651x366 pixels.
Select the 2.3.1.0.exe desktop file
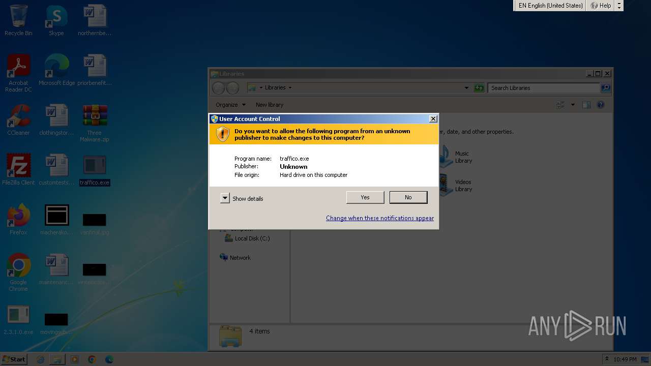coord(18,319)
